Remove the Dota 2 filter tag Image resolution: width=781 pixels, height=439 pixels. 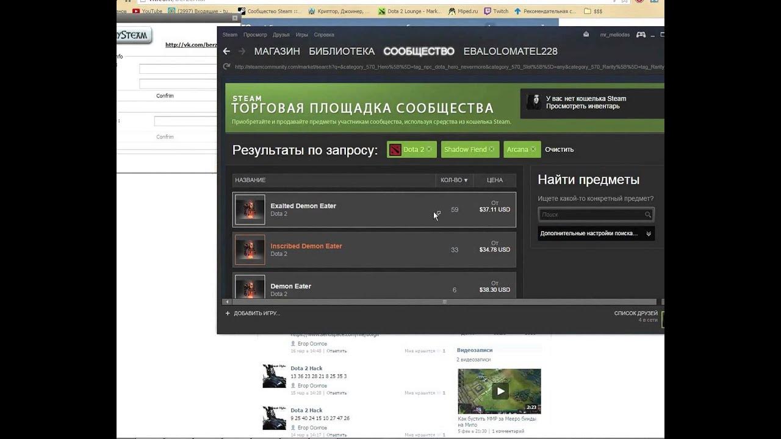[x=429, y=149]
